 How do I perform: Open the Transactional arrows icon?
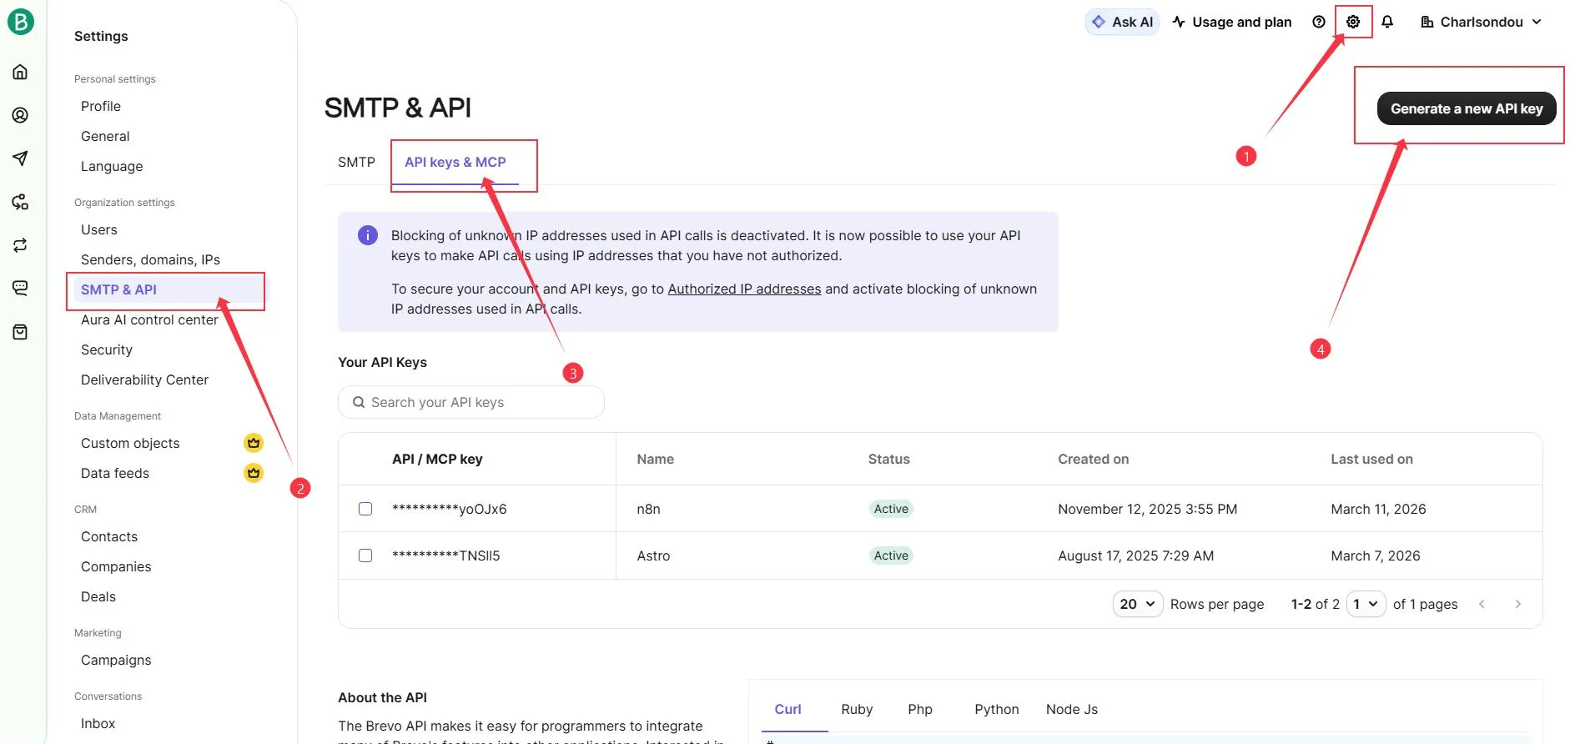pyautogui.click(x=20, y=245)
